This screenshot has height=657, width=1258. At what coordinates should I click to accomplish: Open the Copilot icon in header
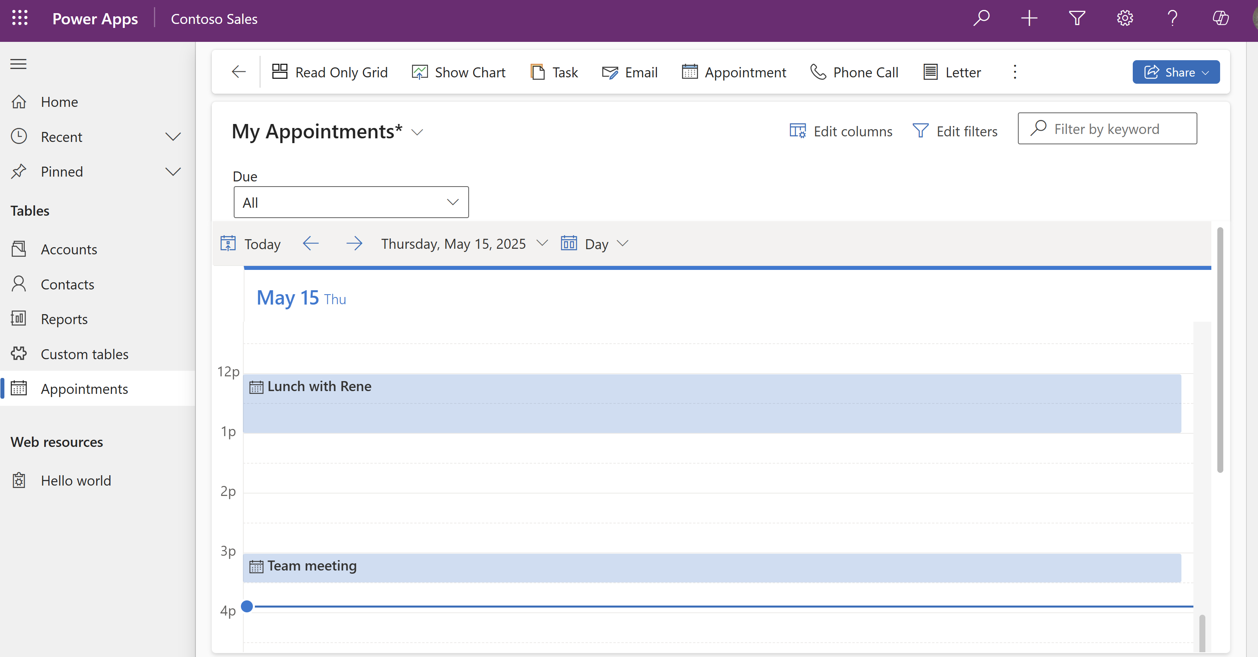[1221, 19]
